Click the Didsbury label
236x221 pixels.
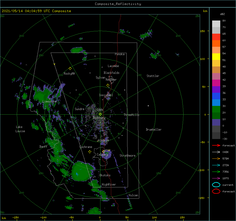tap(99, 118)
